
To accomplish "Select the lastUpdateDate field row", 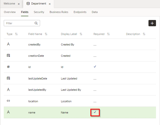I will tap(38, 78).
